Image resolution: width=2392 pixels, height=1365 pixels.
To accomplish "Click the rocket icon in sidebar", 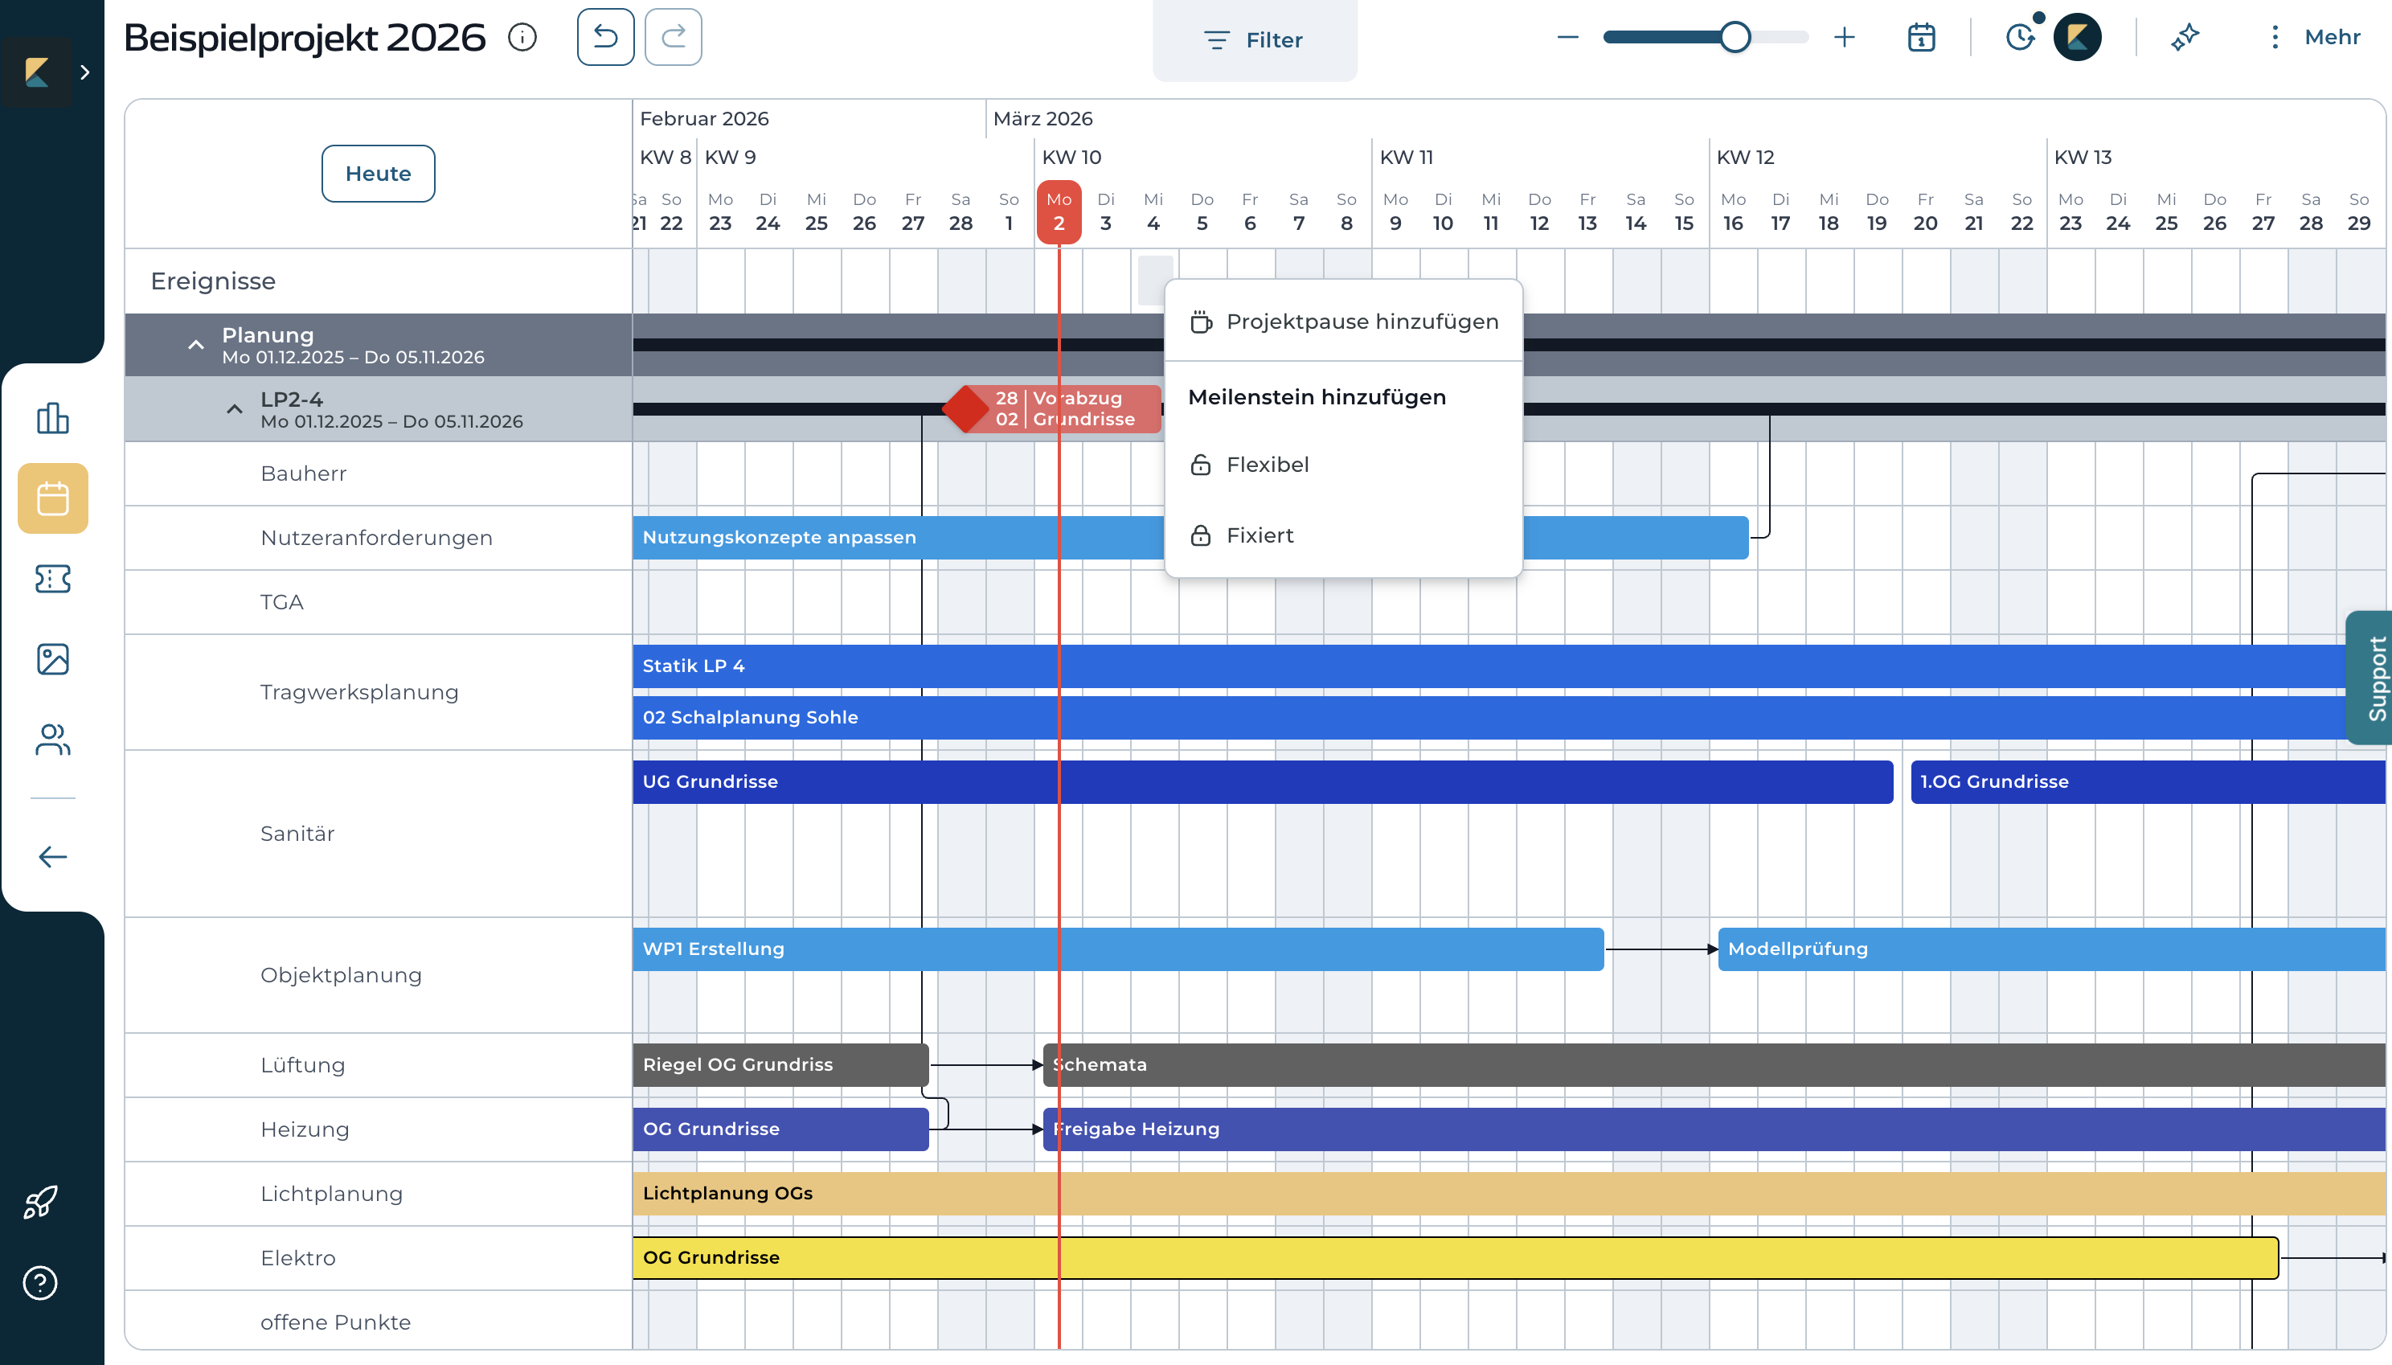I will [40, 1202].
